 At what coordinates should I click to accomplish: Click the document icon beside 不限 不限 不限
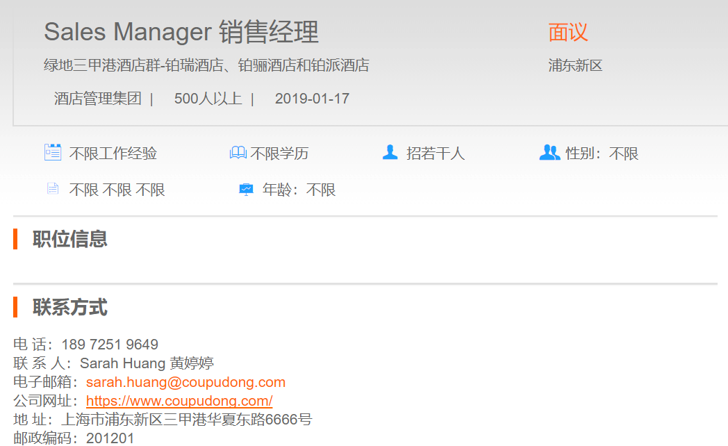(x=53, y=189)
